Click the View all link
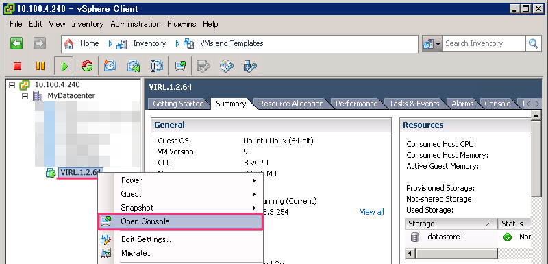This screenshot has height=264, width=548. click(x=372, y=212)
